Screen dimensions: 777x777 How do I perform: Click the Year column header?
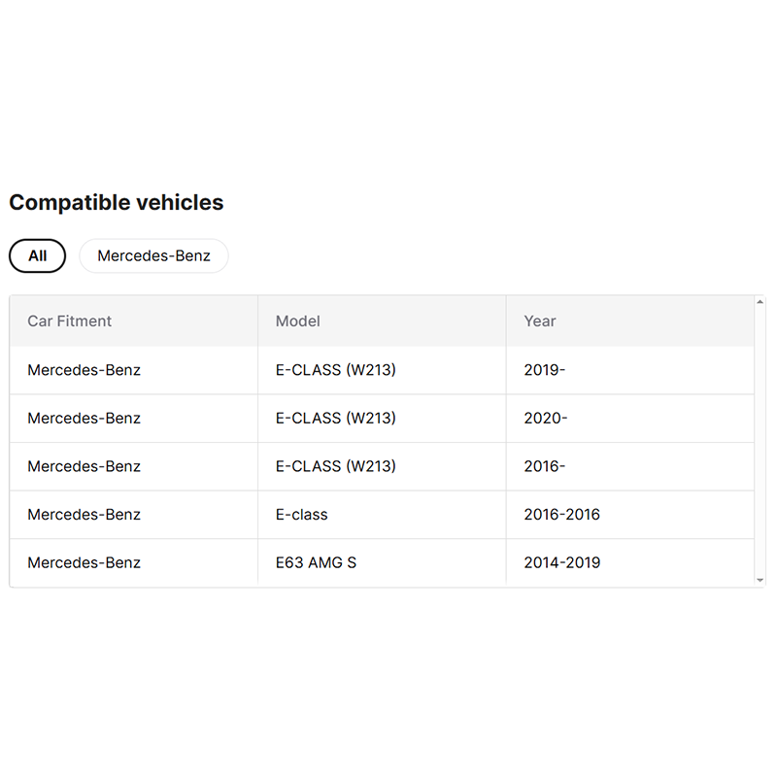[630, 321]
